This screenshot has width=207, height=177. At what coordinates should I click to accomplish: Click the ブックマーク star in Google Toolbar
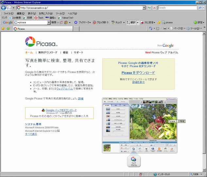(76, 22)
